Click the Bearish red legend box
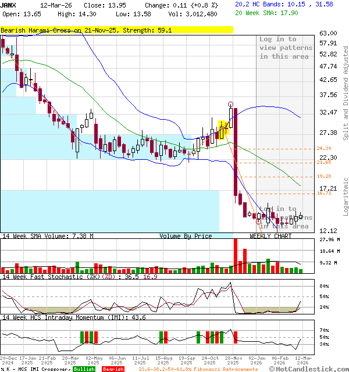Screen dimensions: 349x372 113,369
